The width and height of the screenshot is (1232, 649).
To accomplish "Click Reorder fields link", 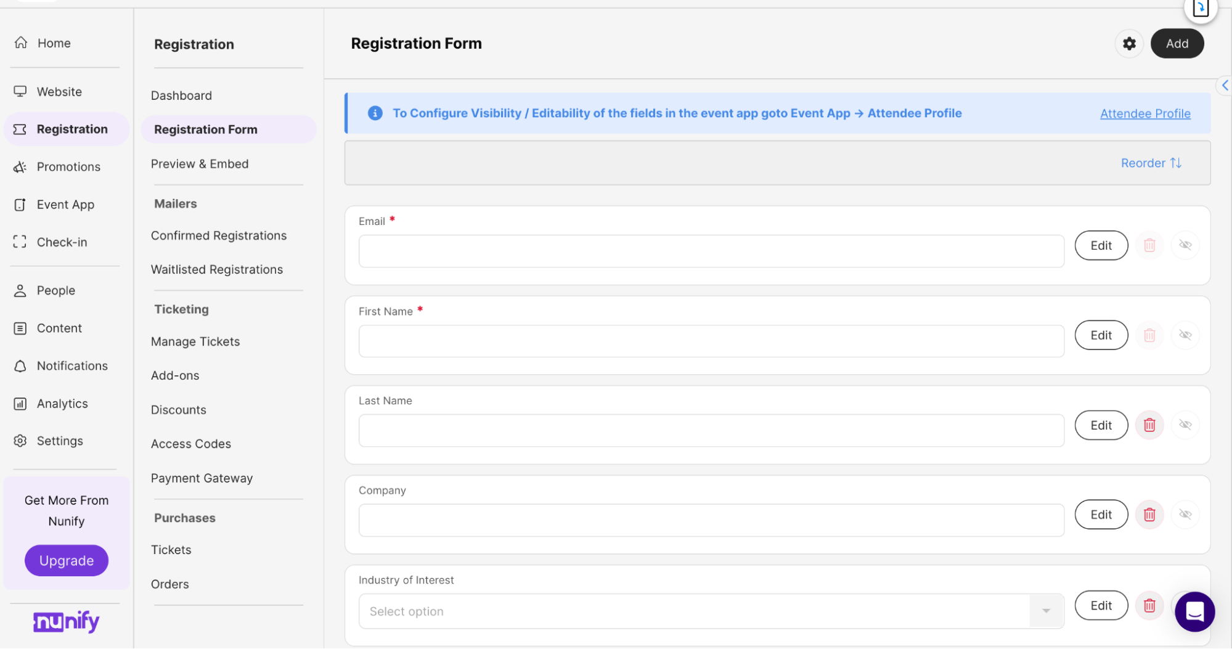I will 1151,163.
